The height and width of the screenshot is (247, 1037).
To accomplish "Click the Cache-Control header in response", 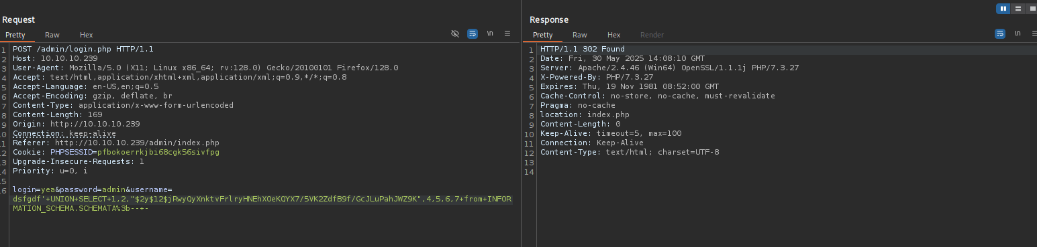I will (658, 96).
